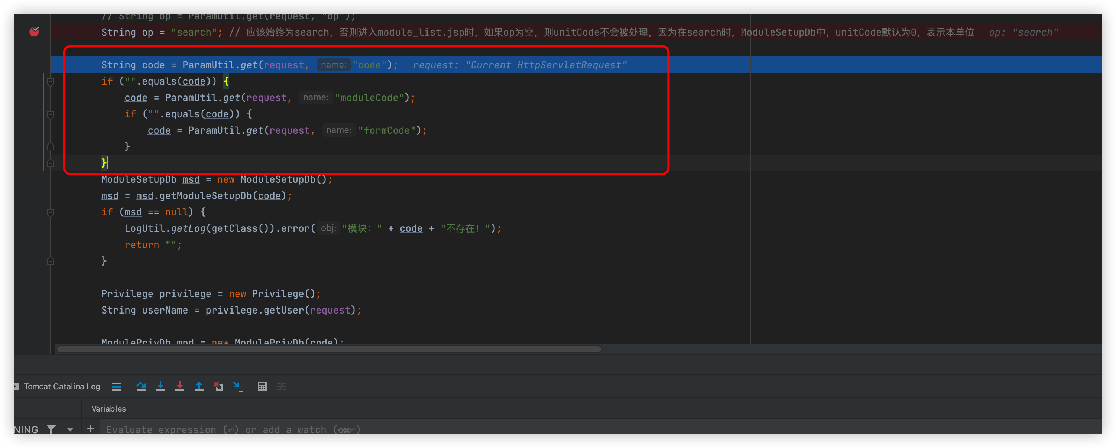The image size is (1116, 448).
Task: Switch to Tomcat Catalina Log tab
Action: (62, 386)
